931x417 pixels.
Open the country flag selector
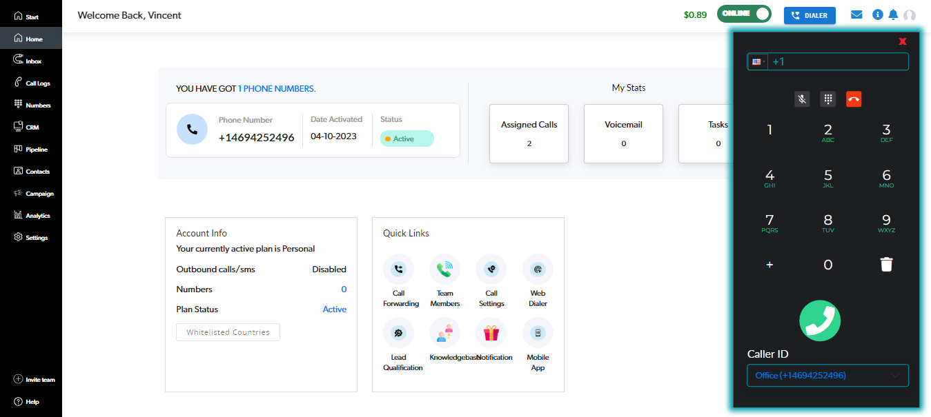click(758, 62)
